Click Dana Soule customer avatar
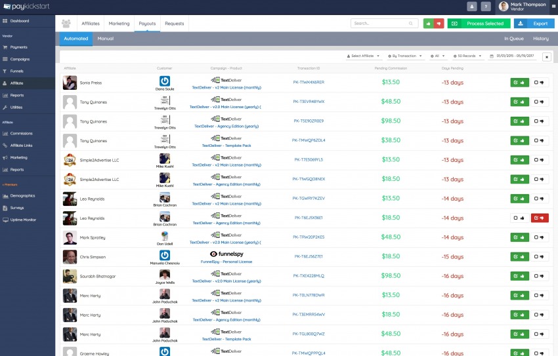558x356 pixels. pos(164,81)
